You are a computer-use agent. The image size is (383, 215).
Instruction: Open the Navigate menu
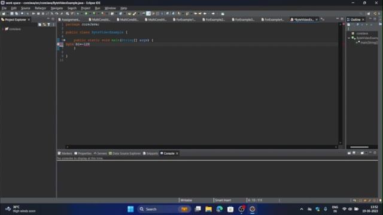(x=57, y=8)
